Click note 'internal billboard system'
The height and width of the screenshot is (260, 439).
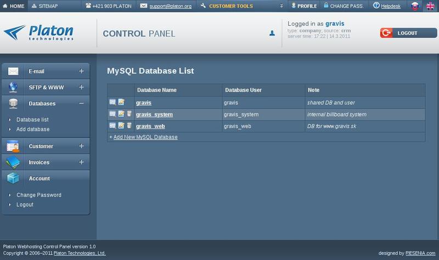pos(337,115)
